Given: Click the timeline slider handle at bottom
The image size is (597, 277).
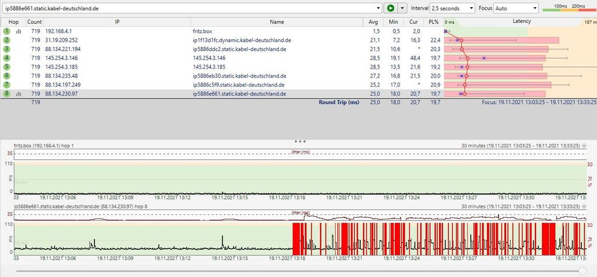Looking at the screenshot, I should 583,270.
